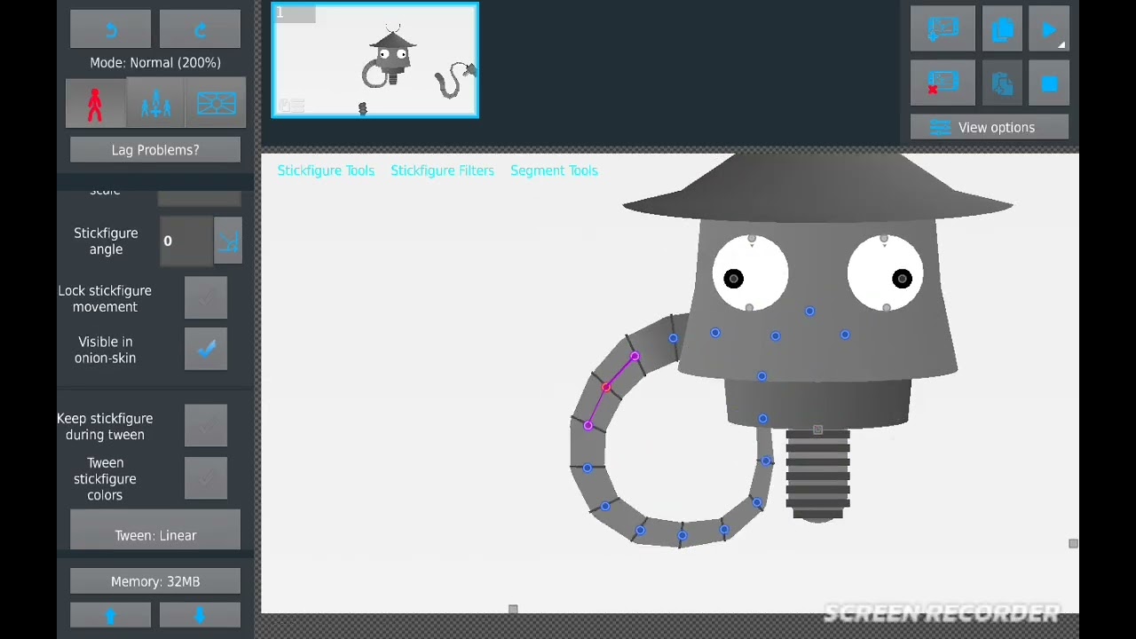
Task: Uncheck Visible in onion-skin
Action: 206,350
